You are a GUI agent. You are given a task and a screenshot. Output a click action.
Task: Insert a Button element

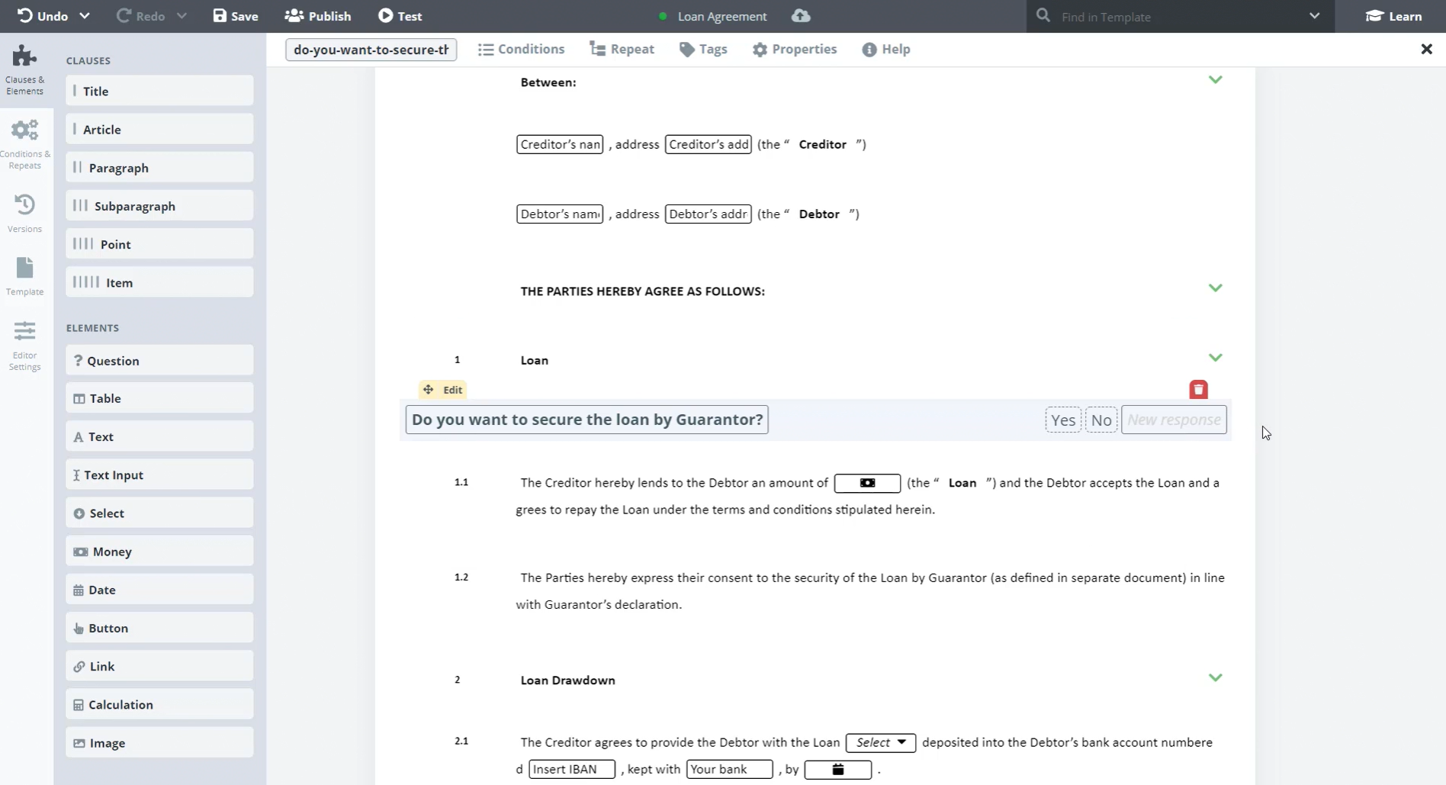(159, 628)
